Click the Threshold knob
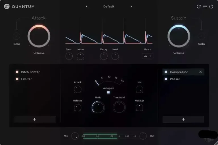218x145 pixels. click(x=119, y=107)
